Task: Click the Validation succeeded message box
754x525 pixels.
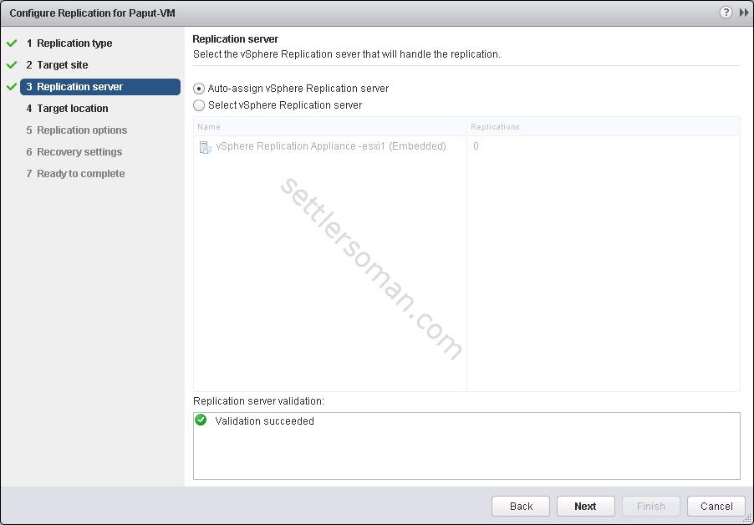Action: coord(466,446)
